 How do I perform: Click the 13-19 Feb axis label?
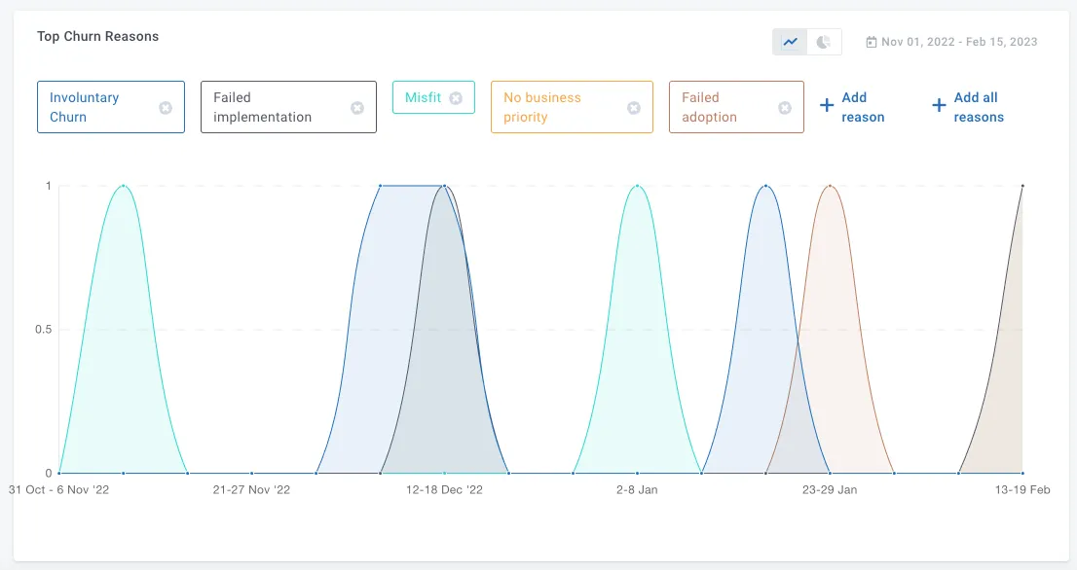pyautogui.click(x=1022, y=489)
